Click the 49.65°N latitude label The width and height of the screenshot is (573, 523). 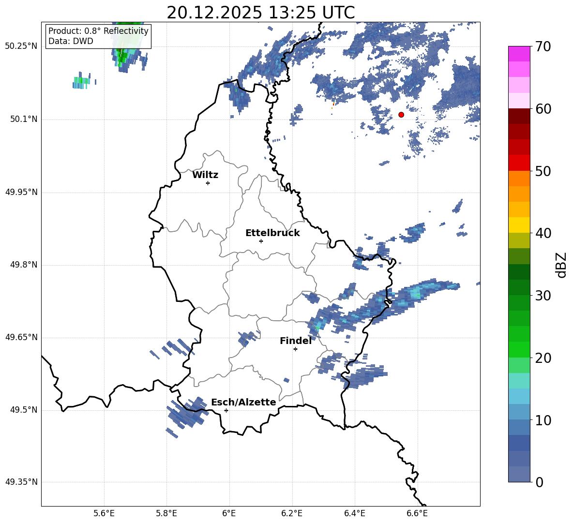tap(21, 337)
